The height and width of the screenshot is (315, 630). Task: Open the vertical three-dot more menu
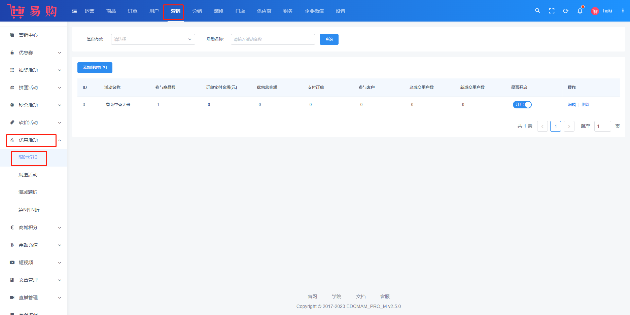point(623,11)
